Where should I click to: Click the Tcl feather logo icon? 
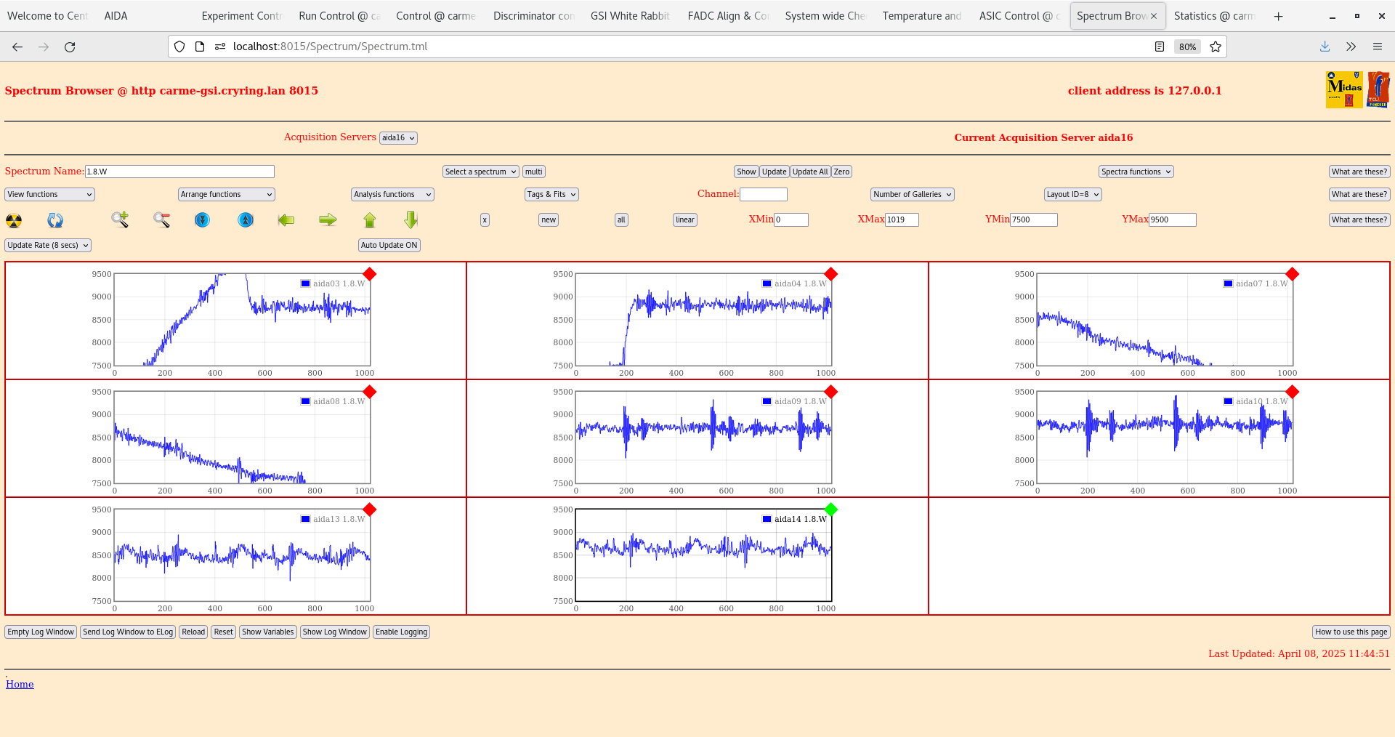(x=1378, y=90)
